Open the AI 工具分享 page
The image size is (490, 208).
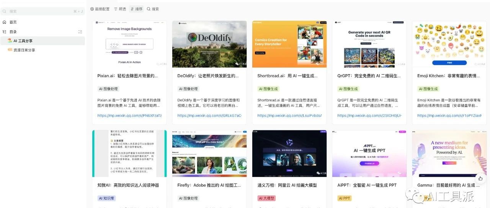42,41
